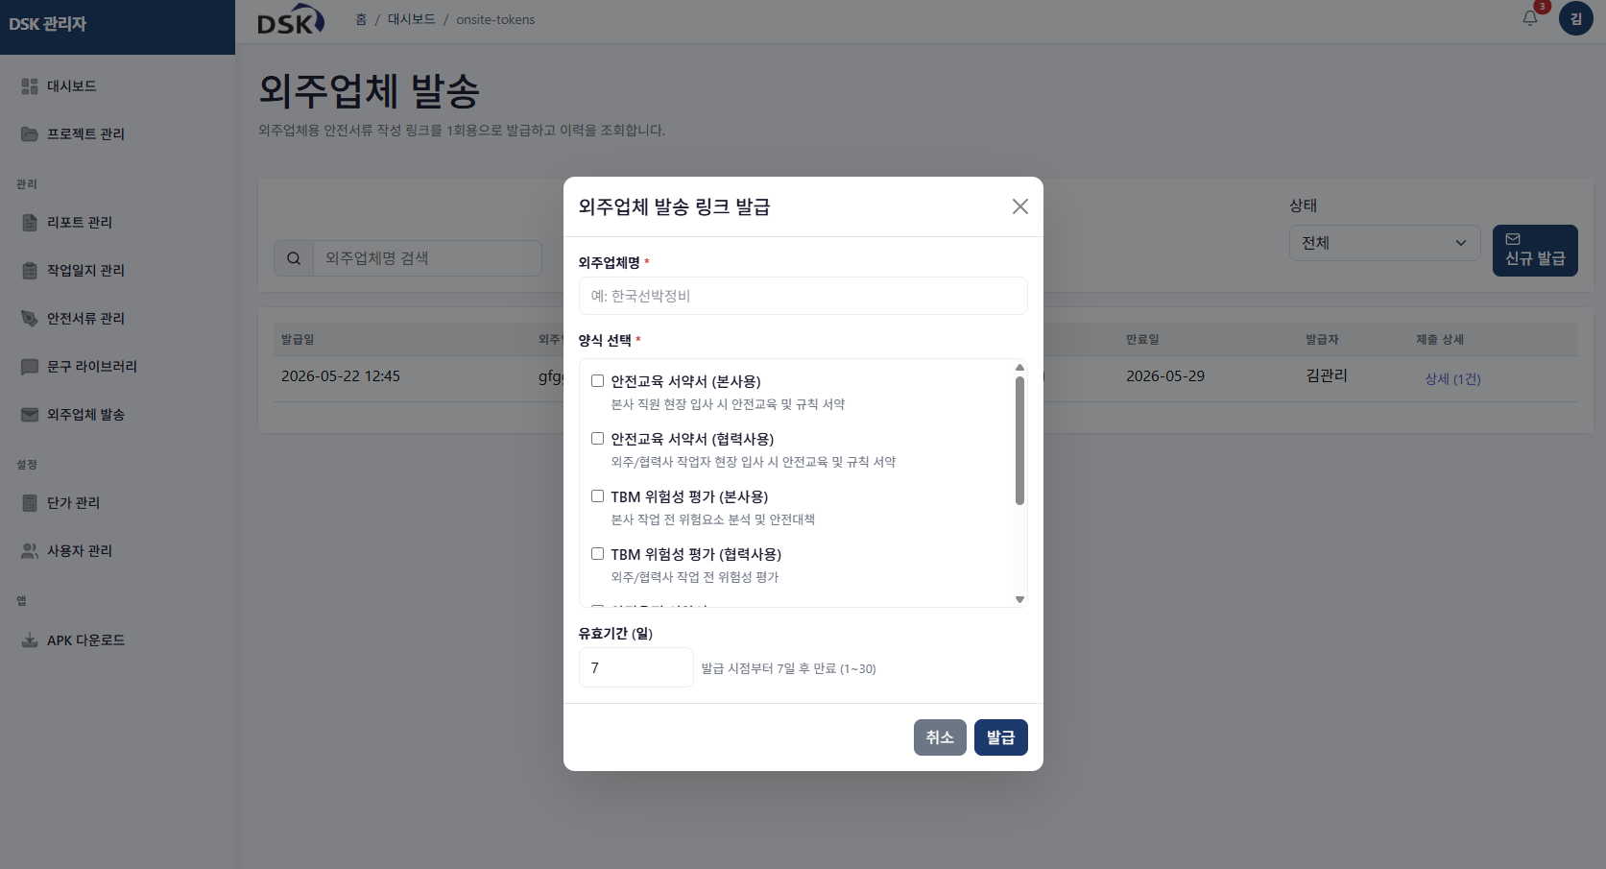Click the DSK logo in header
The height and width of the screenshot is (869, 1606).
tap(291, 19)
